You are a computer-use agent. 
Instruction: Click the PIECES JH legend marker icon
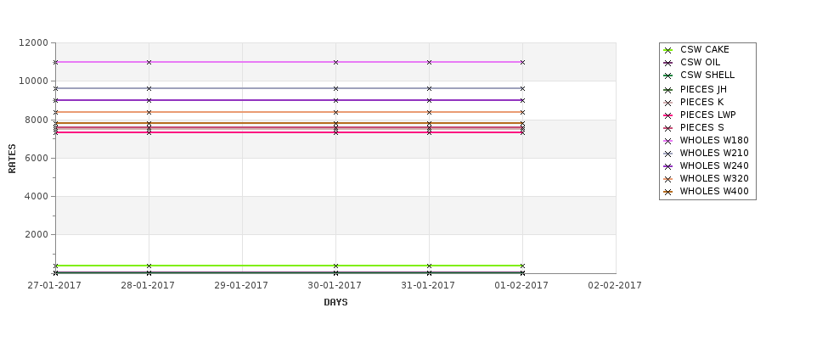pyautogui.click(x=668, y=90)
